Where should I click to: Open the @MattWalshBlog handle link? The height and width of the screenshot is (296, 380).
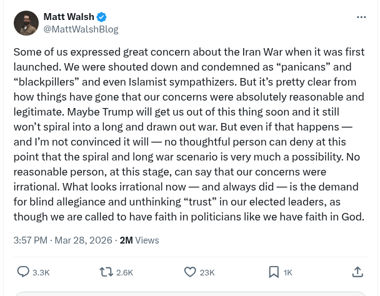pyautogui.click(x=81, y=29)
